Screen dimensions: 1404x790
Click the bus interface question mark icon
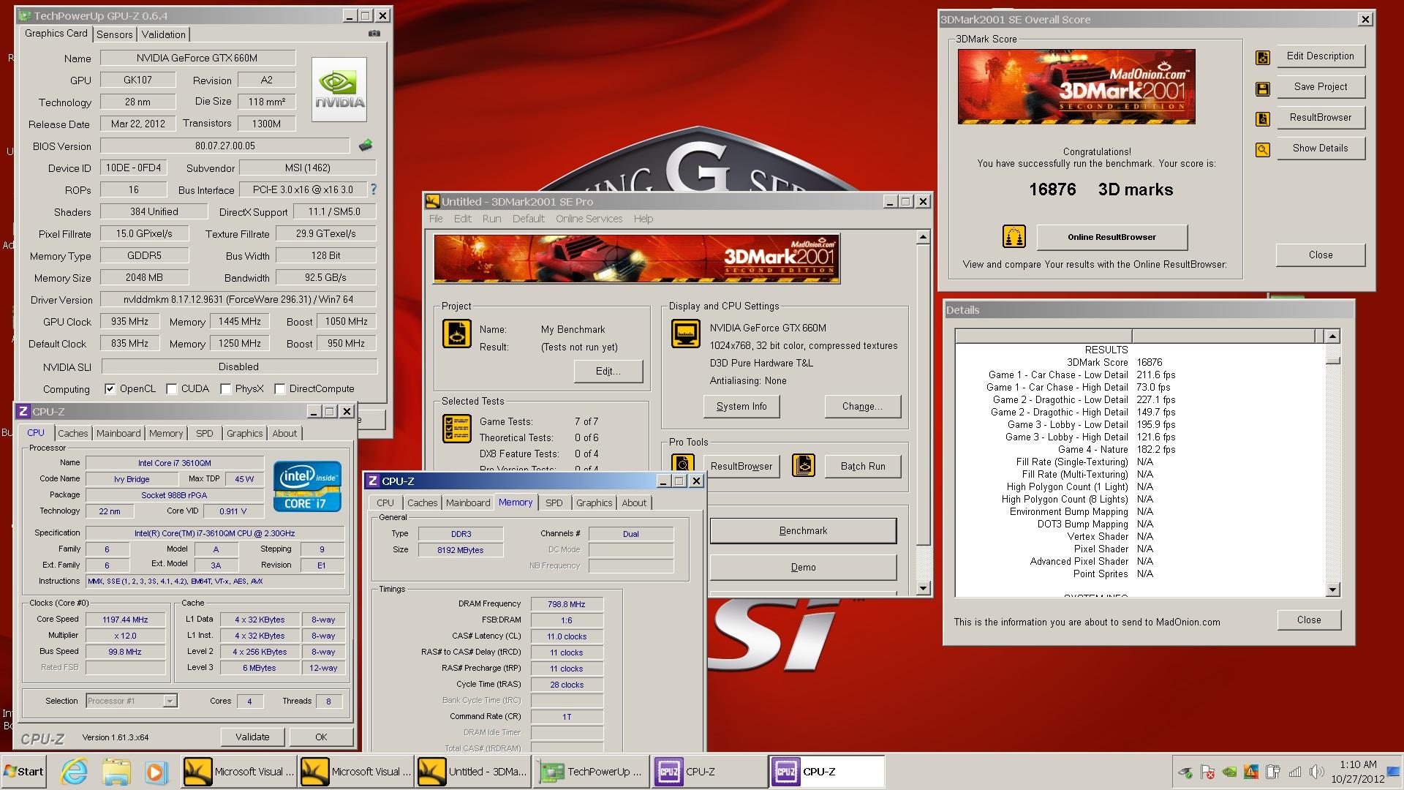(374, 189)
